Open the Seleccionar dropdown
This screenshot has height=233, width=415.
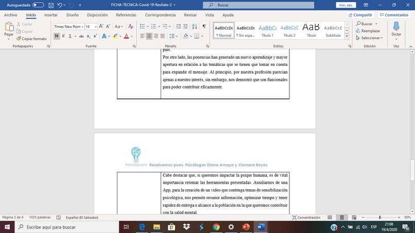[370, 38]
